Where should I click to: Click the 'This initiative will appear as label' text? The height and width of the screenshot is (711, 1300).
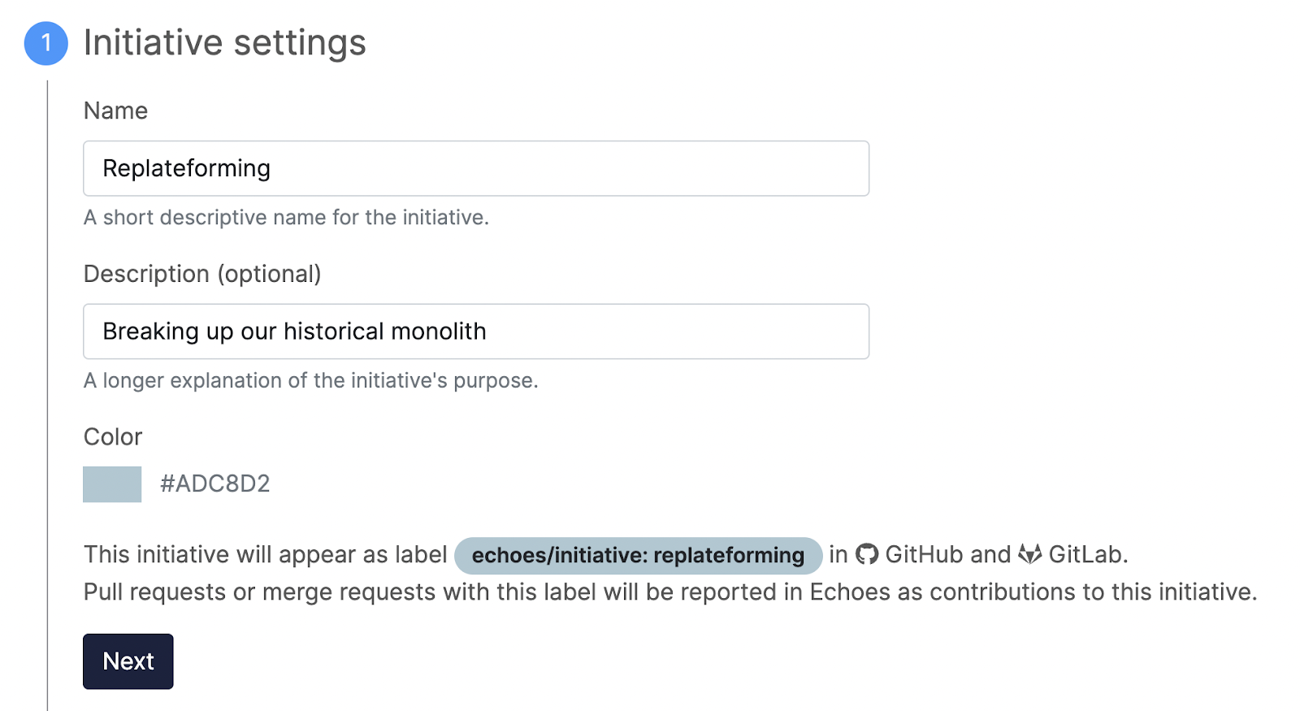point(266,554)
